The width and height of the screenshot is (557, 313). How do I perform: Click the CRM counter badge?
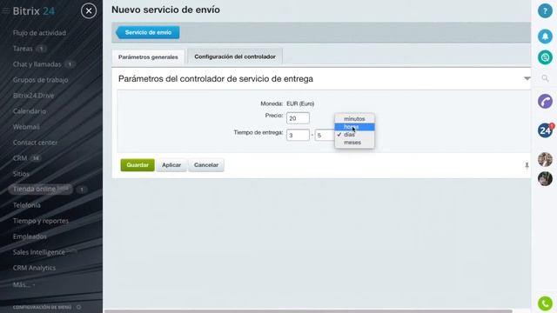[36, 158]
